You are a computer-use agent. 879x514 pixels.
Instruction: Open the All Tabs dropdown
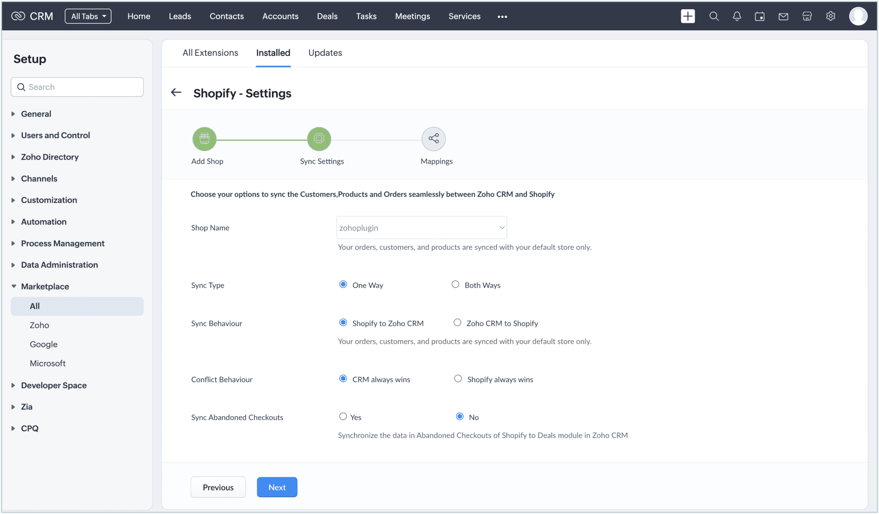[x=88, y=16]
